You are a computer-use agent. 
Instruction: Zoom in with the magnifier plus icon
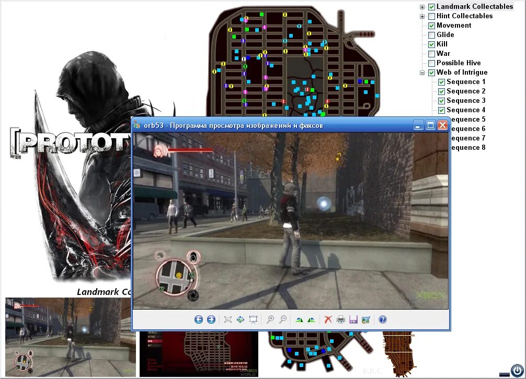(x=270, y=319)
